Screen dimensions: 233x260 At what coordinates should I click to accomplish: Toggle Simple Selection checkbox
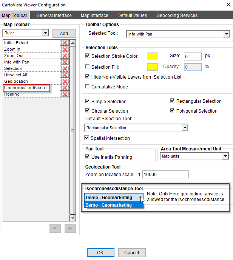pos(87,101)
